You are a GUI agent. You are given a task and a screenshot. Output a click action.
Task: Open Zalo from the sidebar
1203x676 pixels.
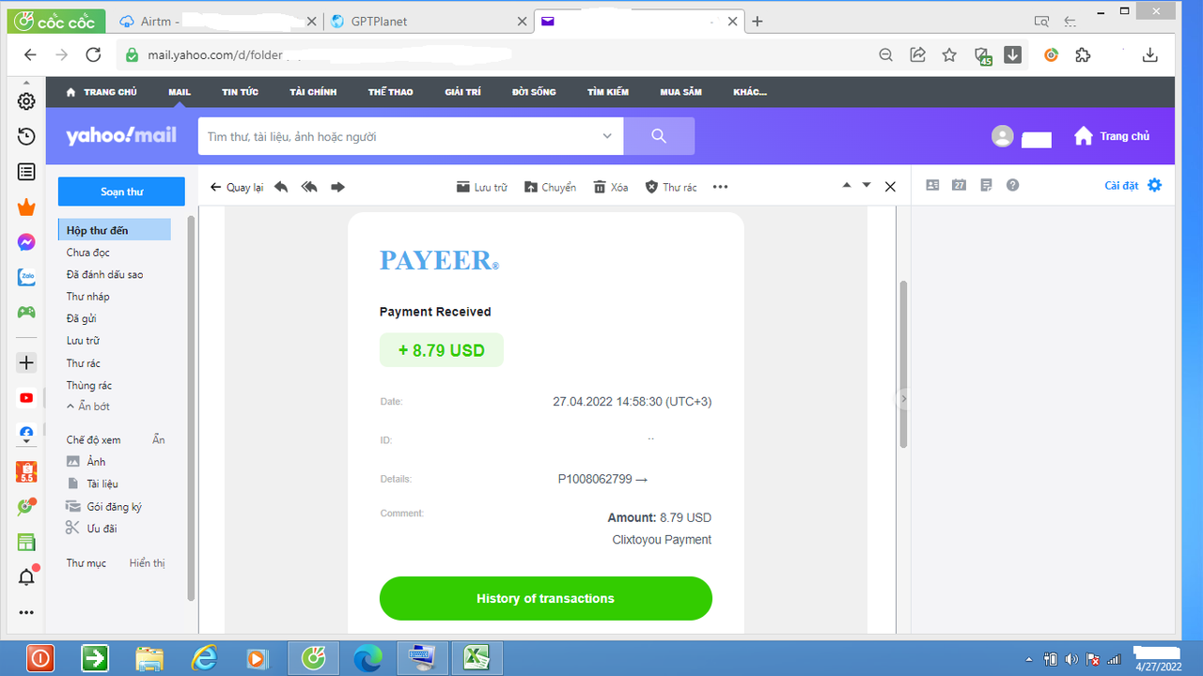click(x=26, y=278)
